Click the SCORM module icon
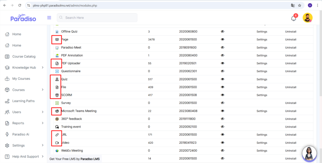 point(57,95)
